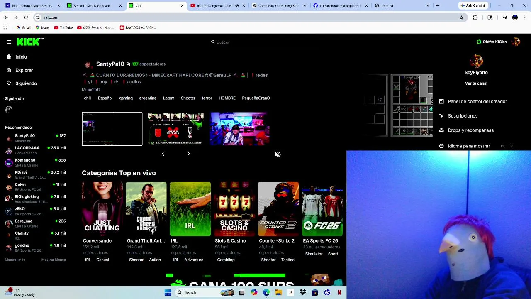Show the next featured stream
The image size is (531, 299).
click(x=188, y=154)
